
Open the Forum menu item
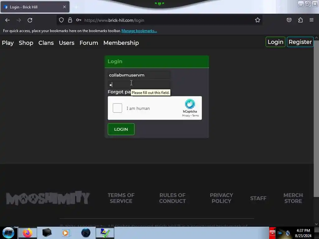[89, 43]
